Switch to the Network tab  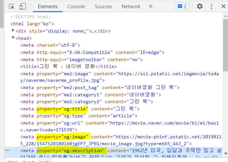(131, 7)
